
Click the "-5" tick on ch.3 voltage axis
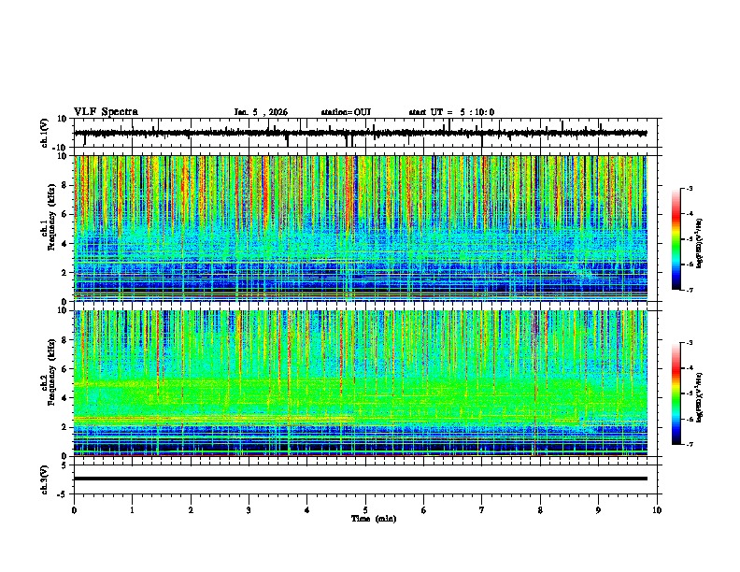coord(63,494)
